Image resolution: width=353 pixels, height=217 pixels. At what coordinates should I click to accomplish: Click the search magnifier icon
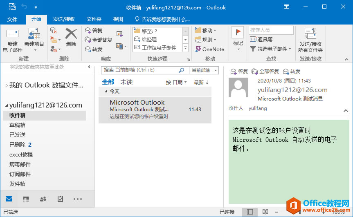click(x=182, y=70)
